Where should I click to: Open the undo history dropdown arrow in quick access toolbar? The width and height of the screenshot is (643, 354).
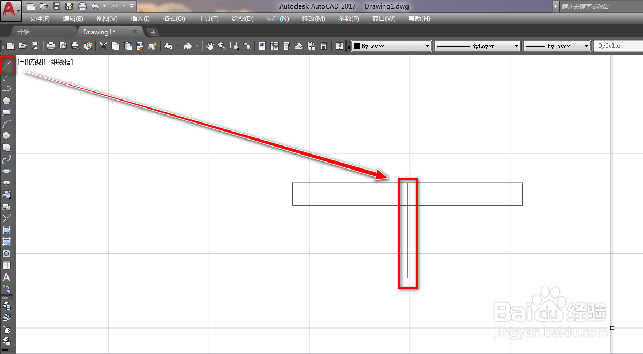pos(104,6)
